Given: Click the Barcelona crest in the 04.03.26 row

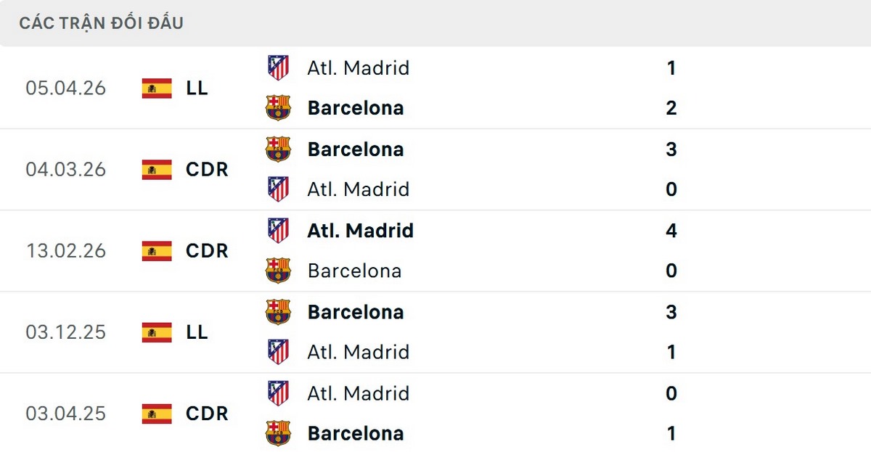Looking at the screenshot, I should [x=278, y=149].
